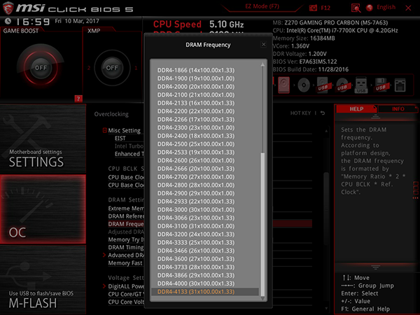Screen dimensions: 420x315
Task: Select the optical disc boot priority icon
Action: (x=304, y=85)
